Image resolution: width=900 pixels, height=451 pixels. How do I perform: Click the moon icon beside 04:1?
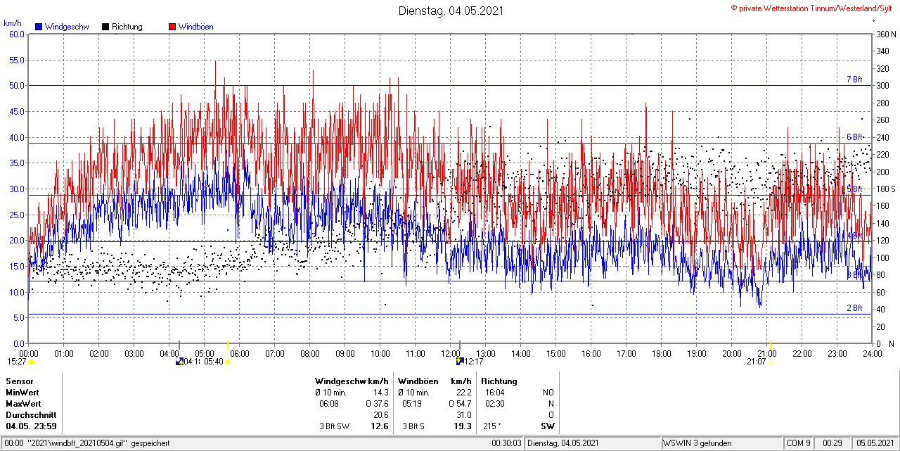tap(179, 362)
